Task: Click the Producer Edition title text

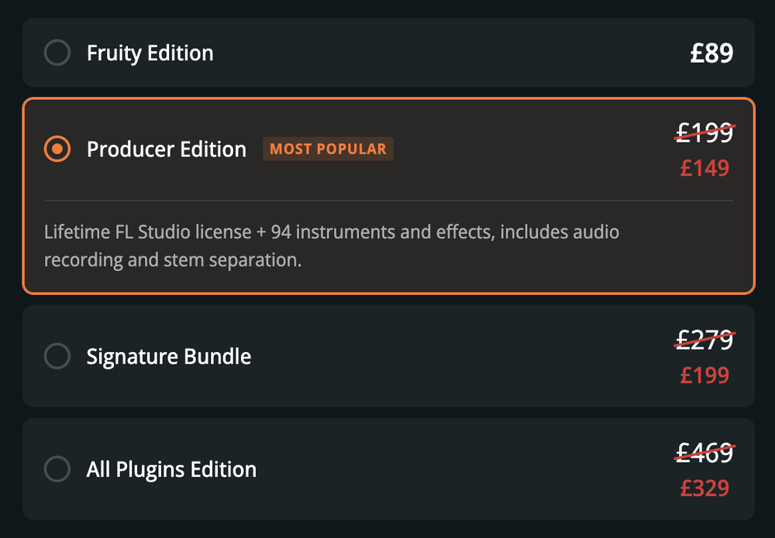Action: pyautogui.click(x=166, y=149)
